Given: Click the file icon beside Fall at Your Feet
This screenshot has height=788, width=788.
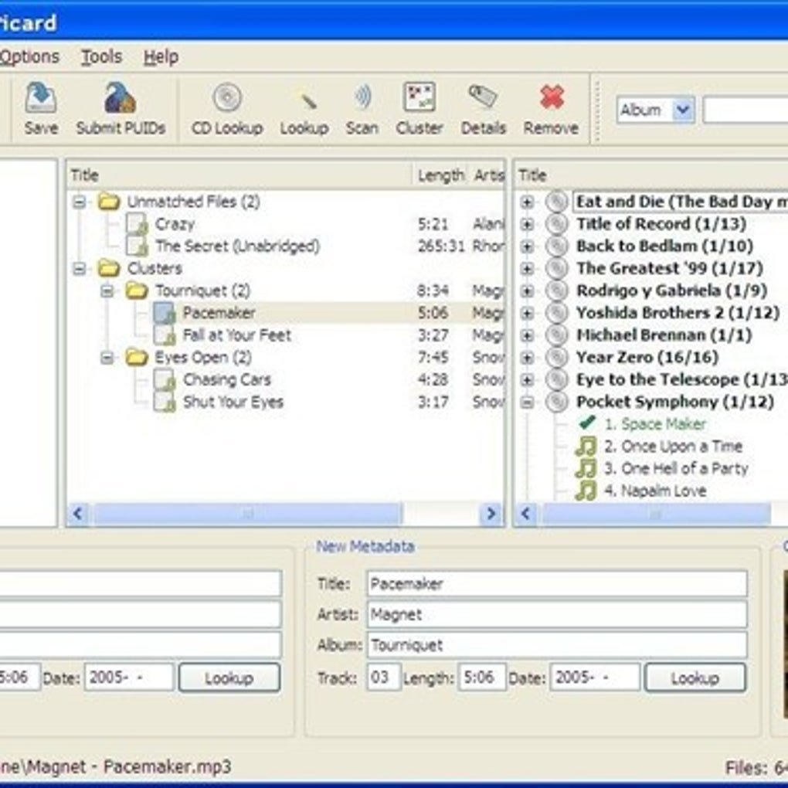Looking at the screenshot, I should coord(165,335).
